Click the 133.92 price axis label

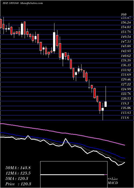click(126, 70)
